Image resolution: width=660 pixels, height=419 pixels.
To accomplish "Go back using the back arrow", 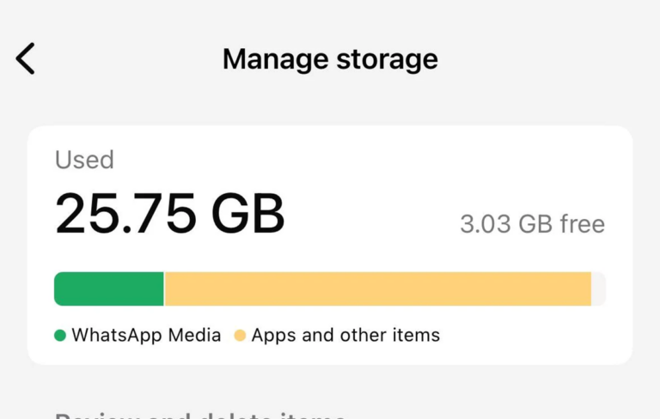I will click(26, 59).
